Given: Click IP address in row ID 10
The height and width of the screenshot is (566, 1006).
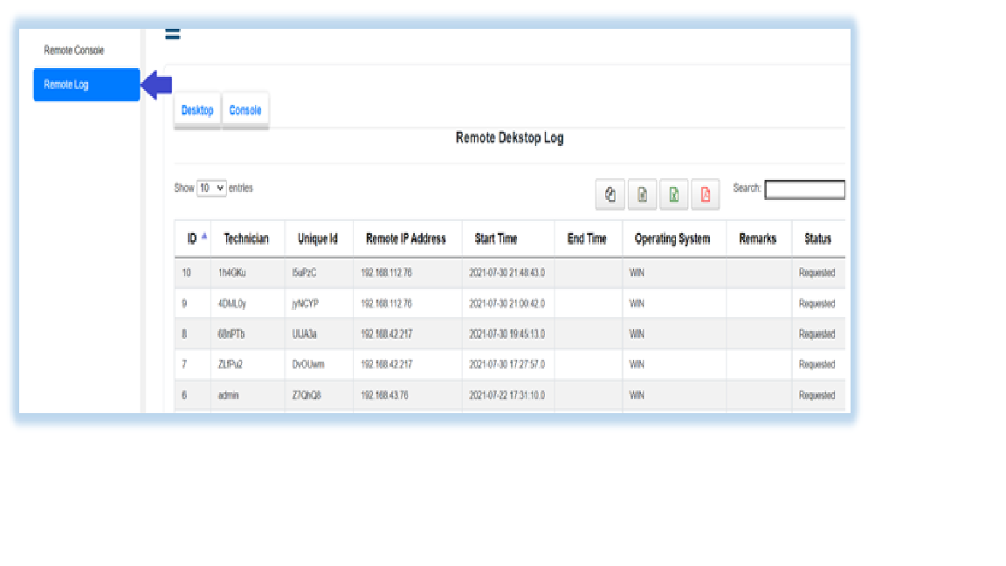Looking at the screenshot, I should coord(386,273).
